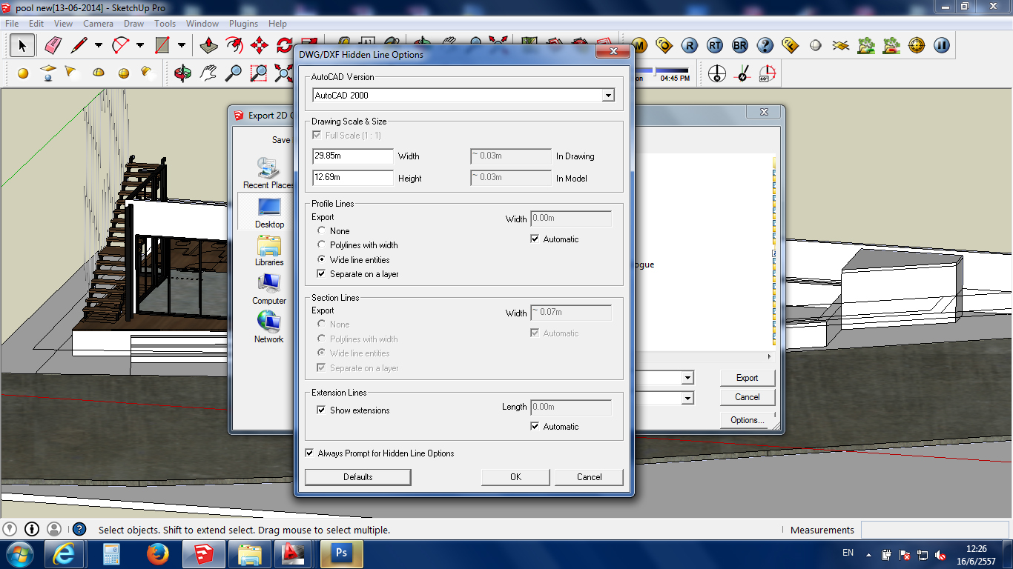Add a V-Ray spot light
The width and height of the screenshot is (1013, 569).
click(71, 73)
